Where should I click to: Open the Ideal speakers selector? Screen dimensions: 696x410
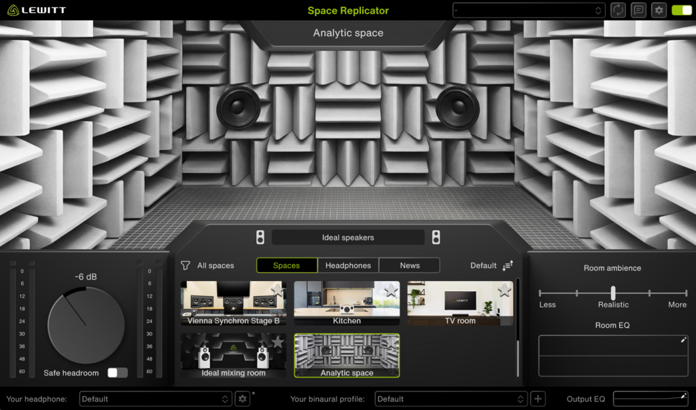point(348,238)
